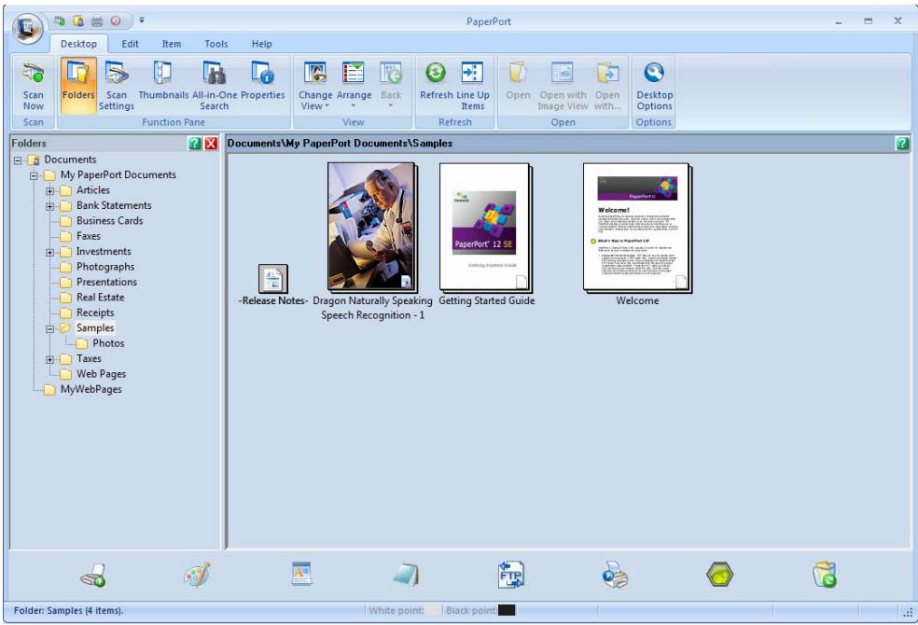The image size is (918, 625).
Task: Open the Item ribbon tab
Action: point(172,44)
